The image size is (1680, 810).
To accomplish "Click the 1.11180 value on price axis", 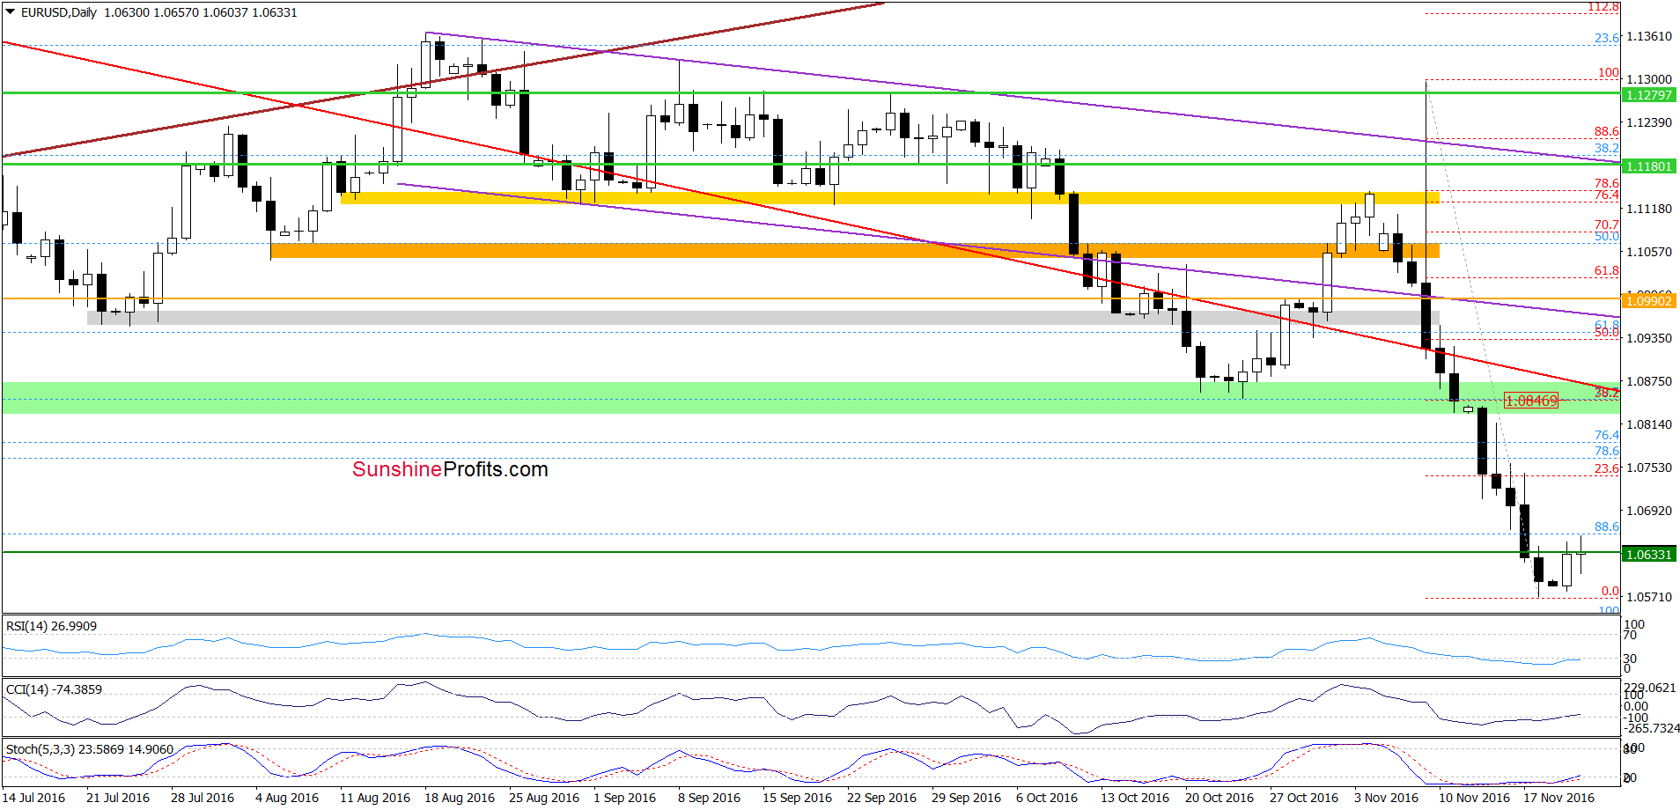I will pos(1649,209).
